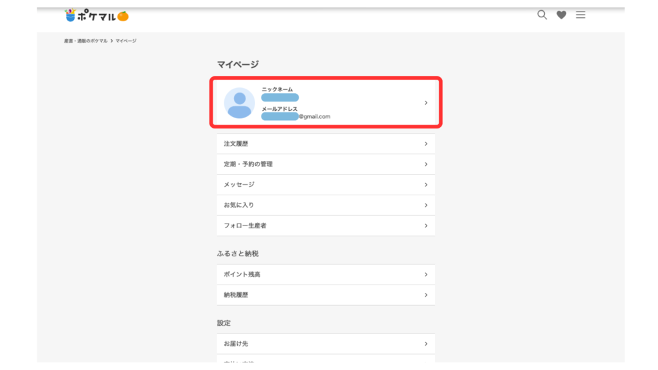Click the chevron in the profile card
This screenshot has width=658, height=370.
(x=426, y=103)
